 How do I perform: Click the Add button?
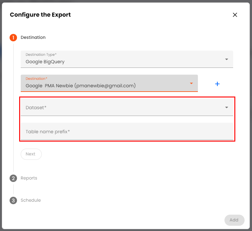pos(234,220)
